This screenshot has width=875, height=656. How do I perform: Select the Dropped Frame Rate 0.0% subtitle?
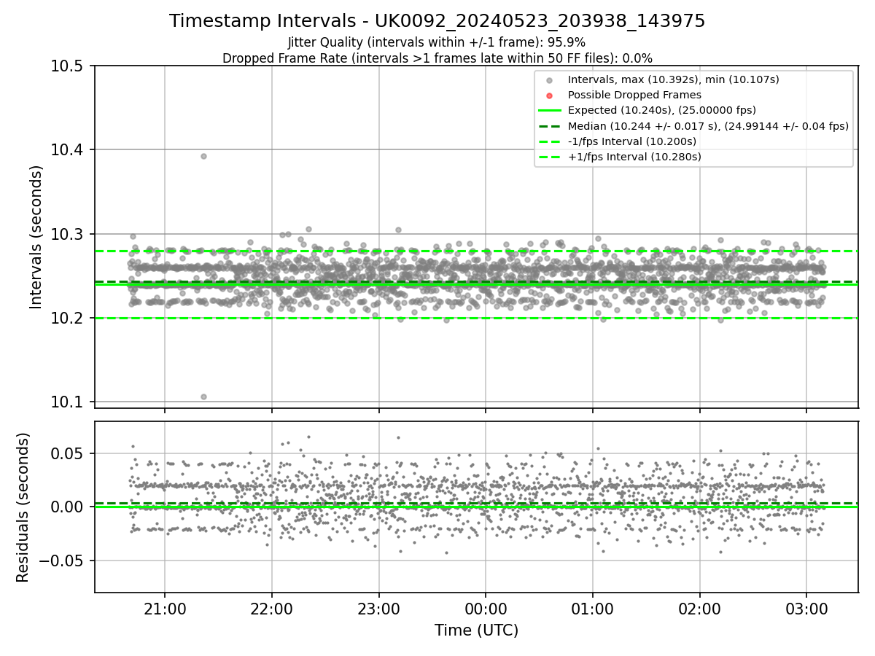pyautogui.click(x=437, y=58)
